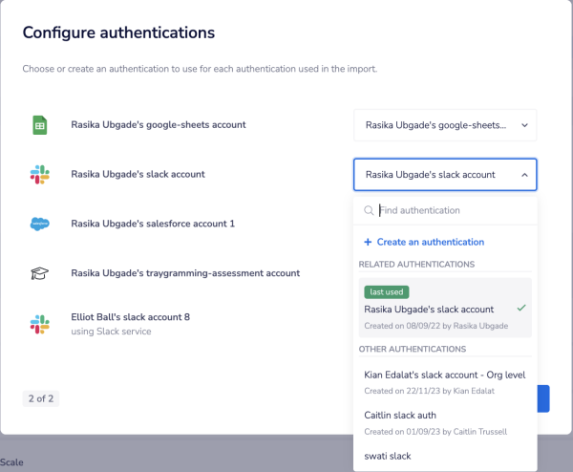Click the blue button at the dialog's right edge

click(543, 398)
